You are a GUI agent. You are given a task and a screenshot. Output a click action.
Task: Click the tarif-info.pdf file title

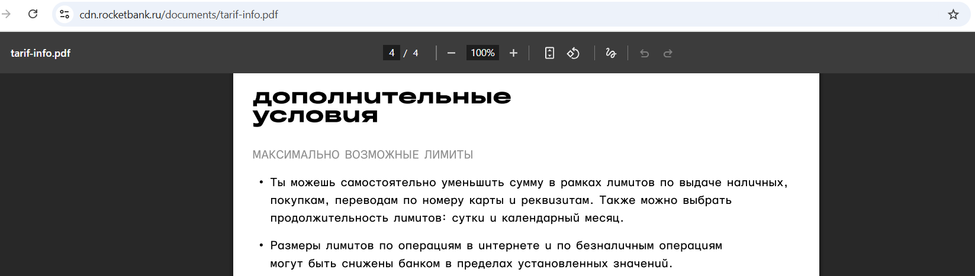click(x=40, y=53)
